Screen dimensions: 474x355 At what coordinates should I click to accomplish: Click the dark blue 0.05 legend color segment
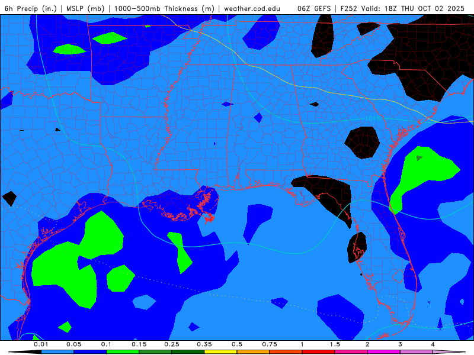pyautogui.click(x=90, y=352)
